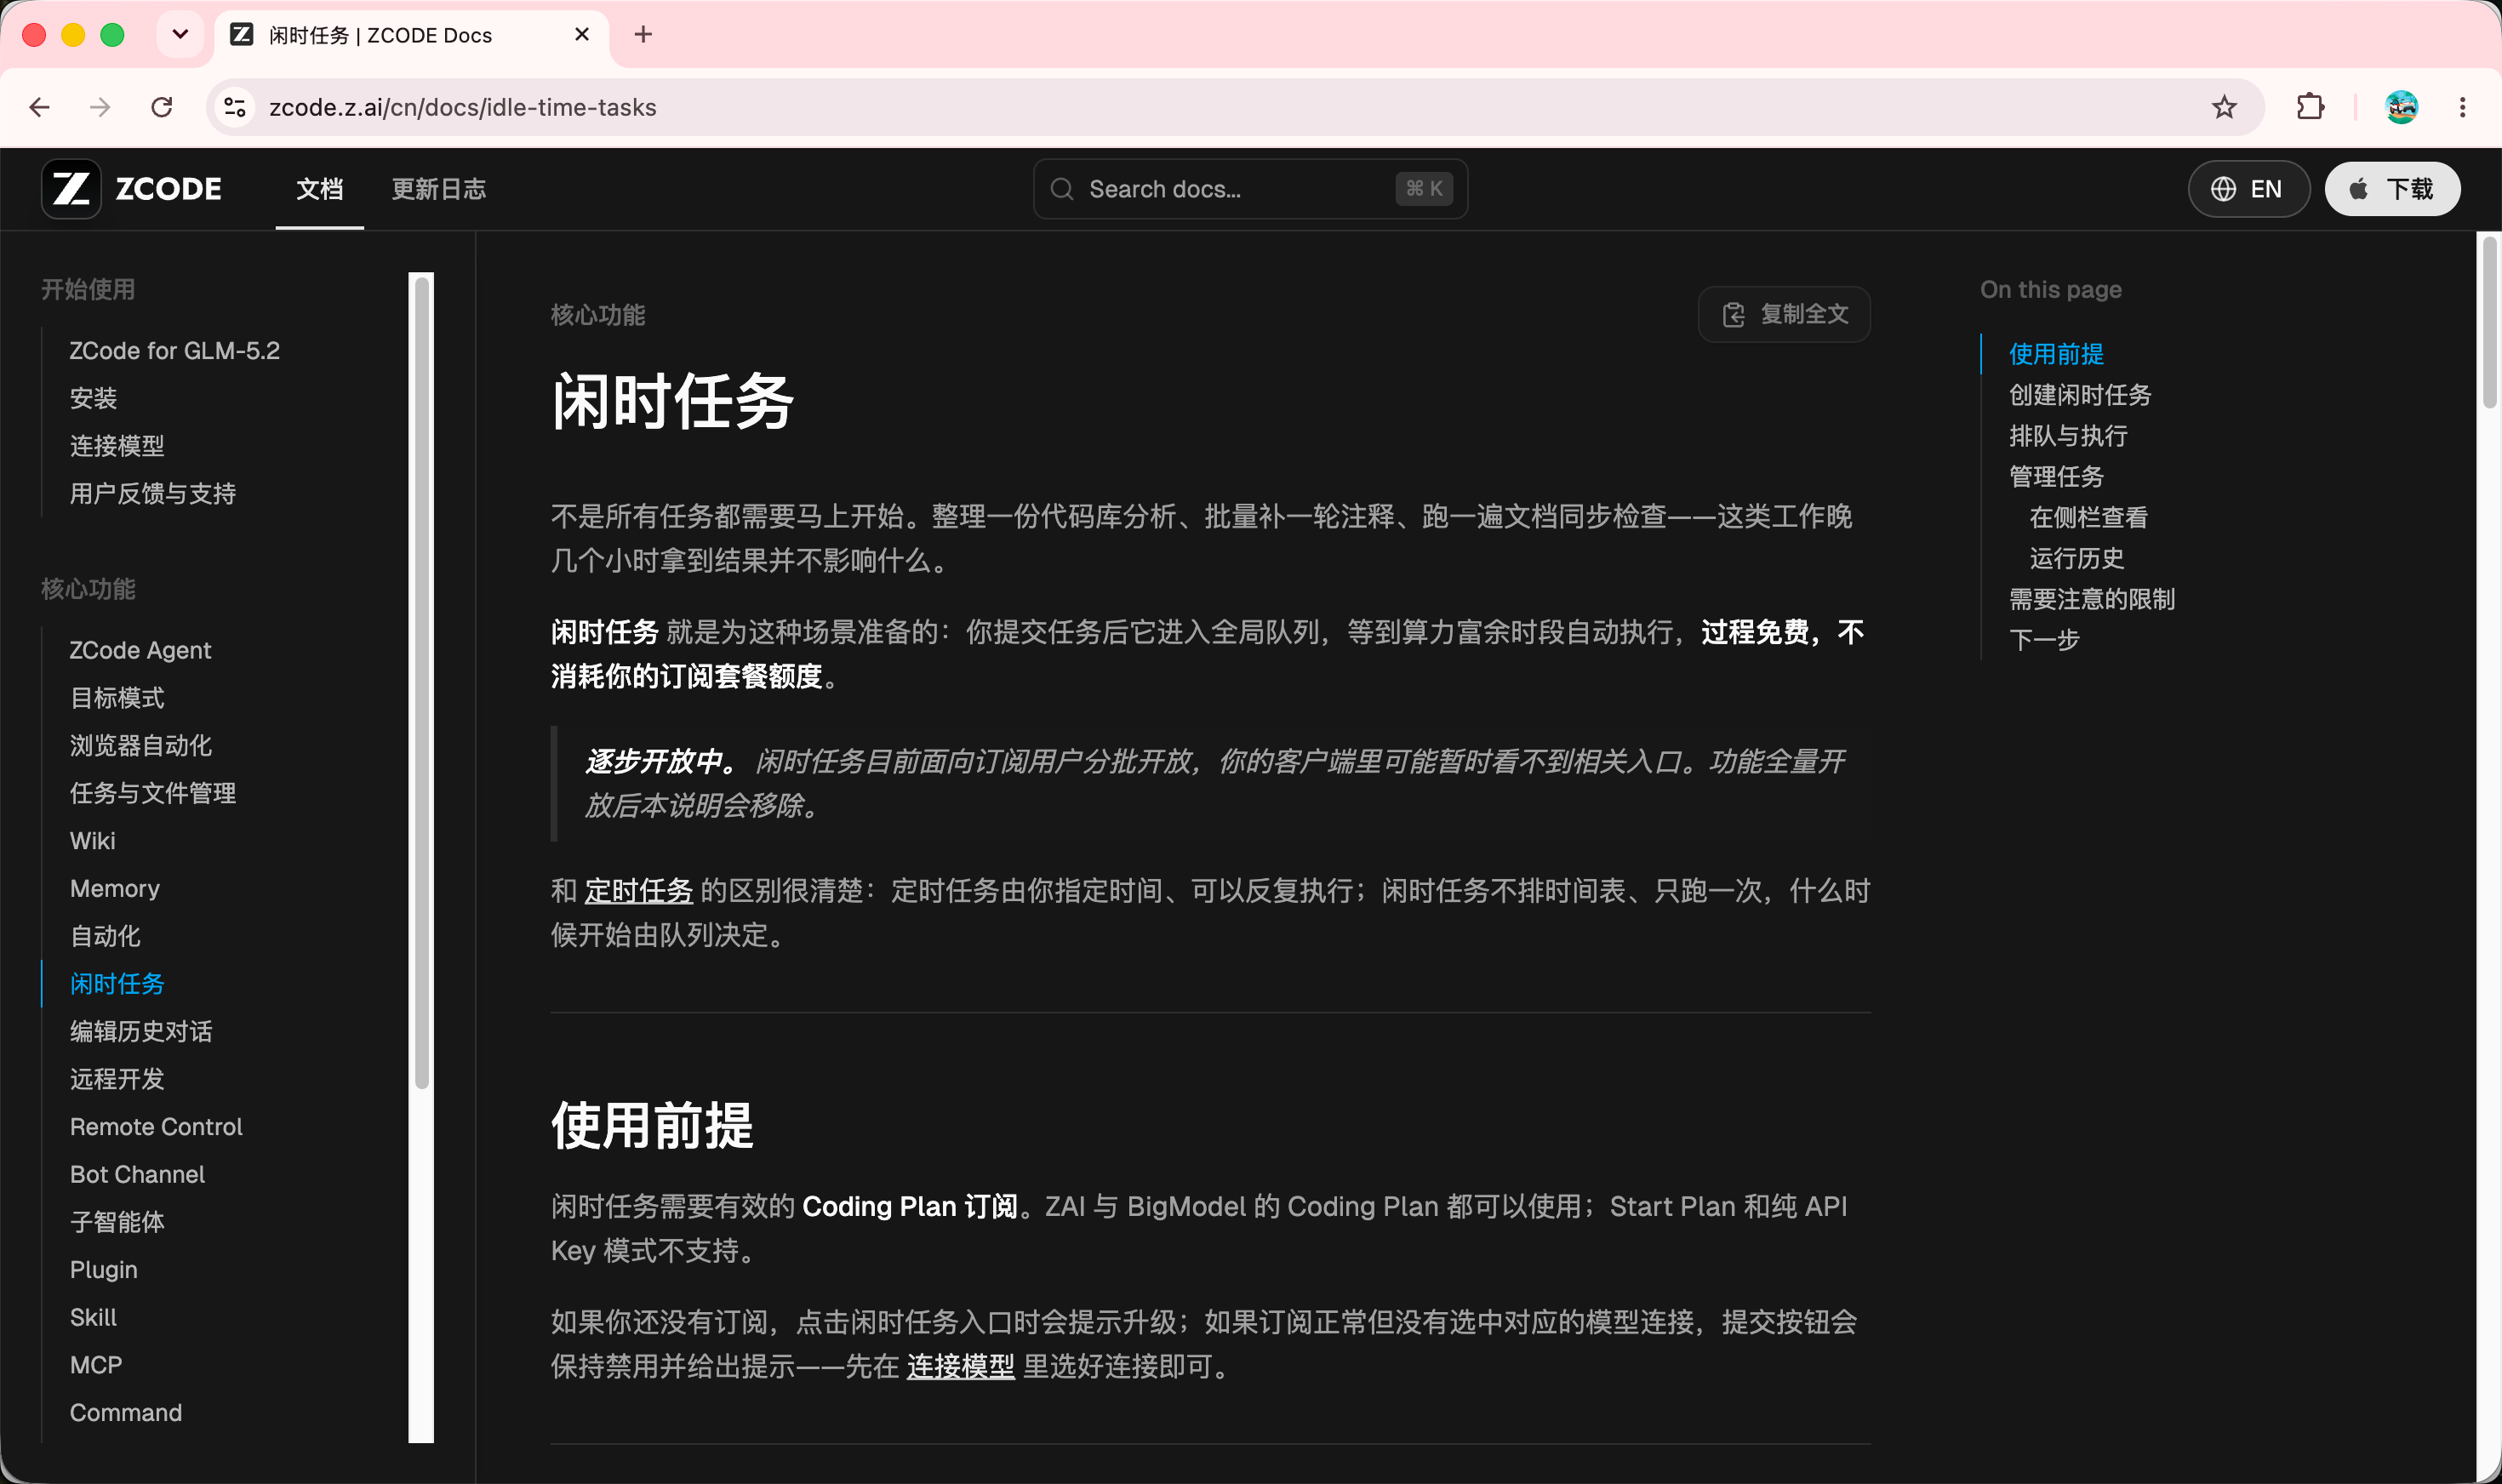Click the 使用前提 section heading
The height and width of the screenshot is (1484, 2502).
tap(652, 1126)
